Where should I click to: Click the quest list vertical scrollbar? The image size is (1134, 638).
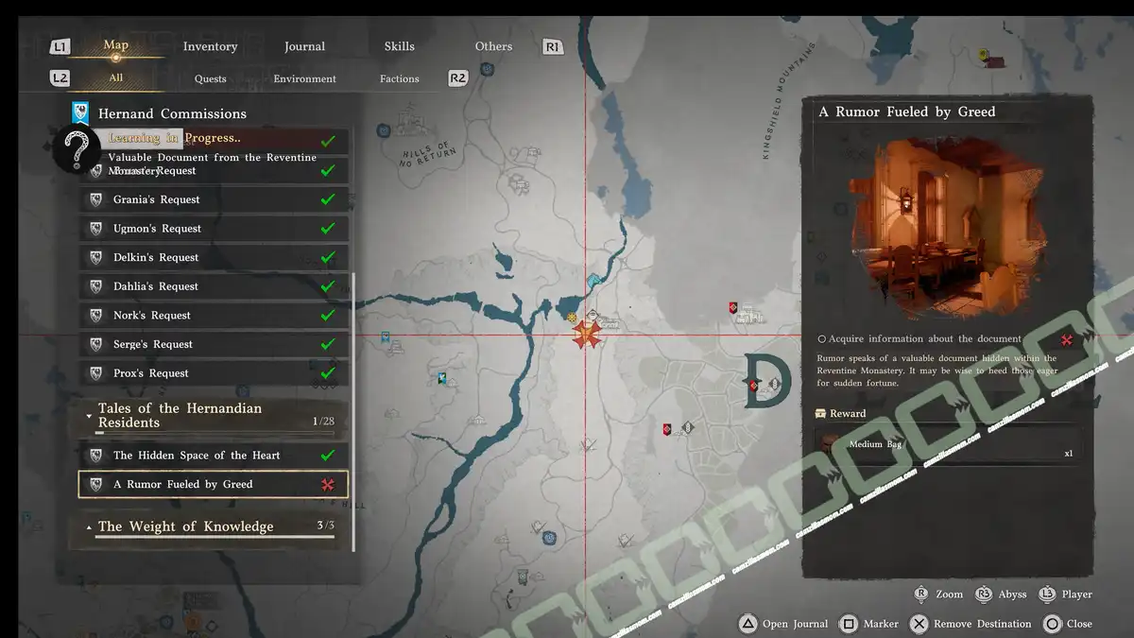[352, 378]
